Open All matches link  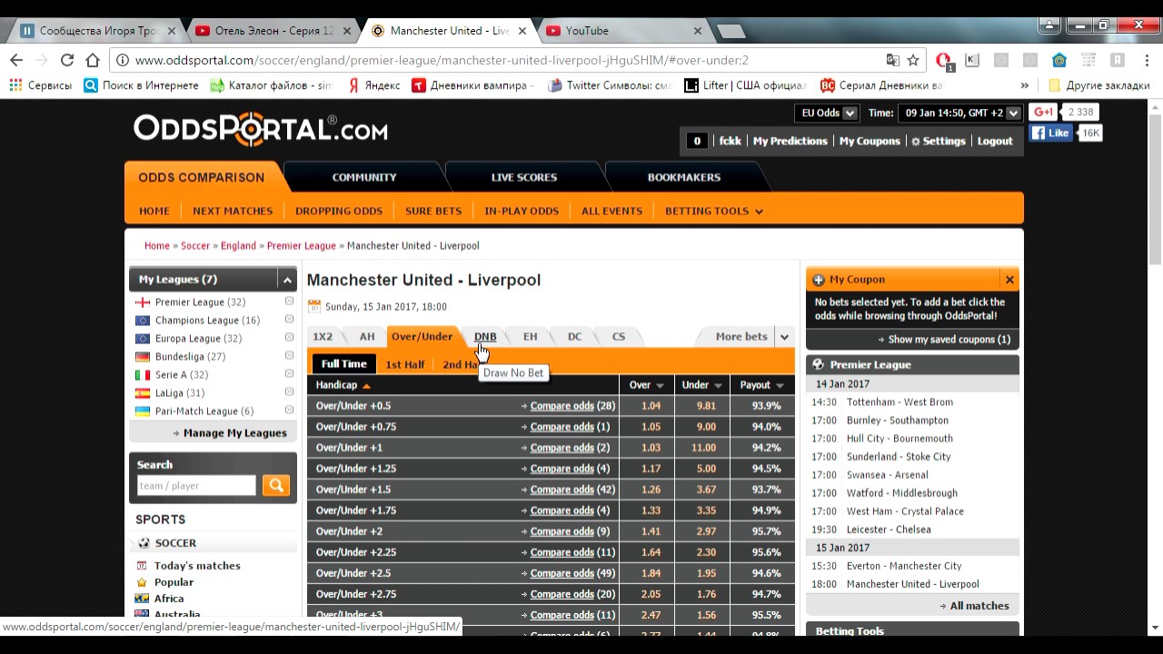pos(979,606)
